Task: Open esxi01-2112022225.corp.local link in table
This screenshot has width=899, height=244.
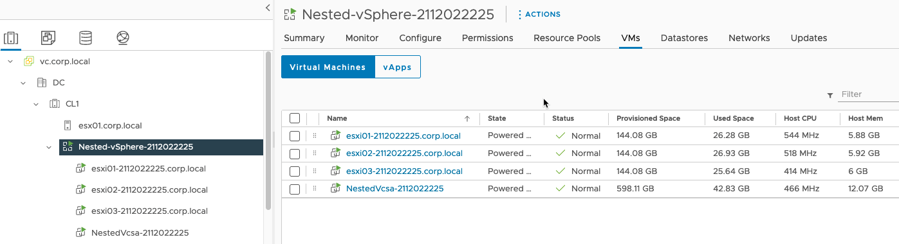Action: pos(403,135)
